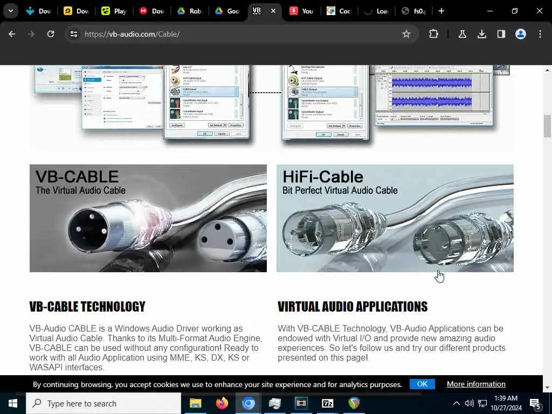Open Firefox from the taskbar

pos(222,403)
